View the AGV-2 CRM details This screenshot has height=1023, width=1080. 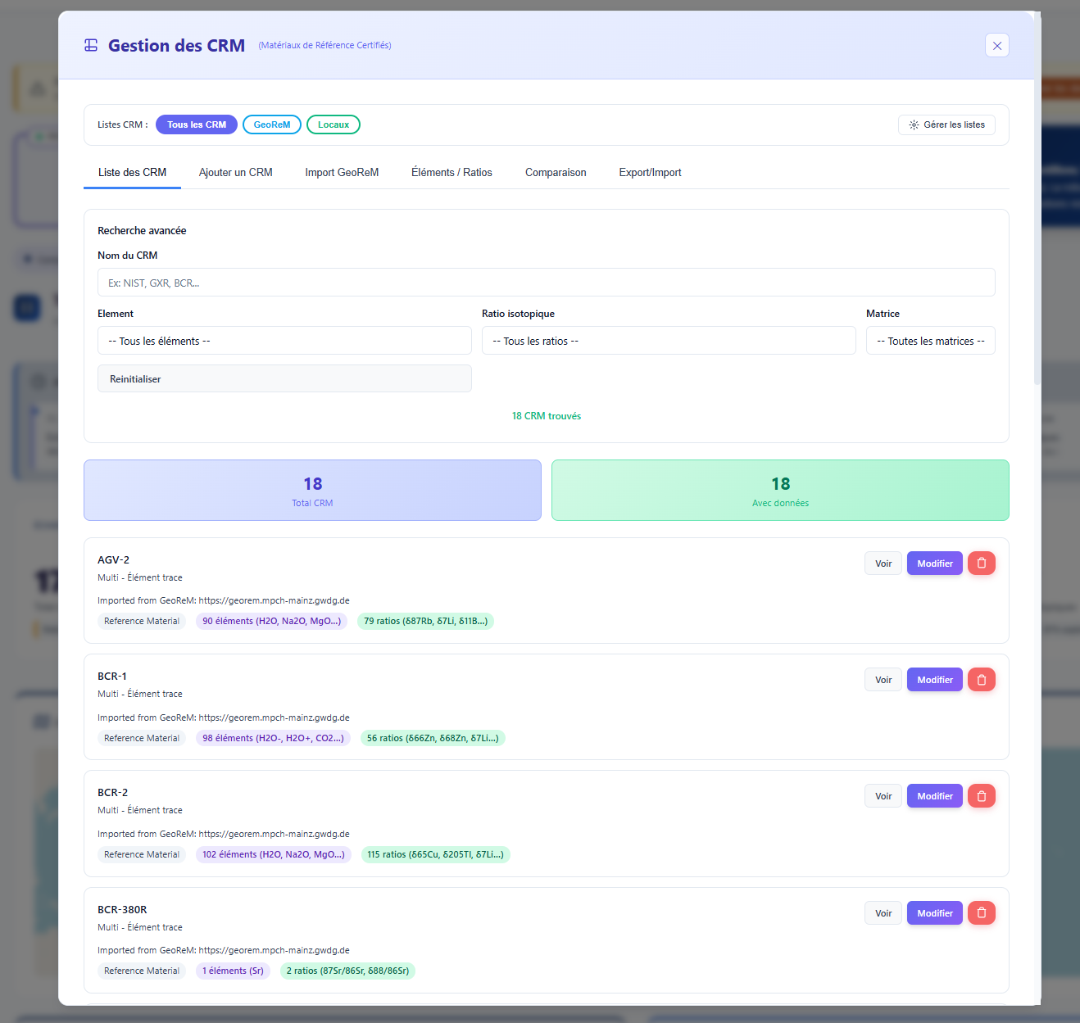[883, 564]
